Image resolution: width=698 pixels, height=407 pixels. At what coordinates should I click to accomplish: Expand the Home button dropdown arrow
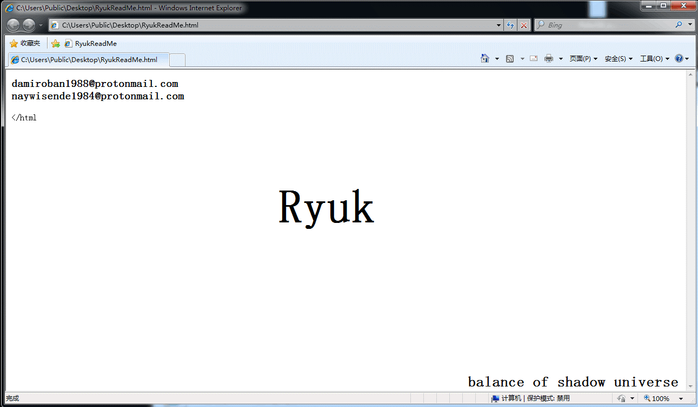(x=497, y=58)
